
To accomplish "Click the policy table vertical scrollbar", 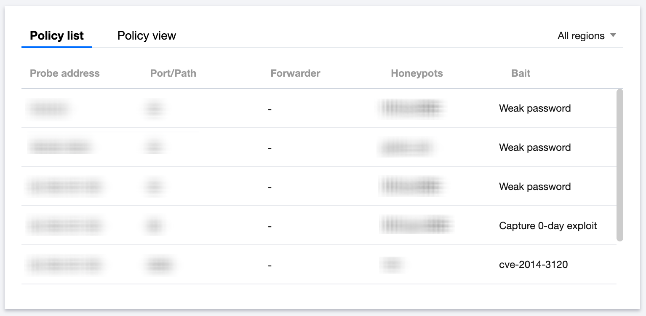I will point(619,165).
